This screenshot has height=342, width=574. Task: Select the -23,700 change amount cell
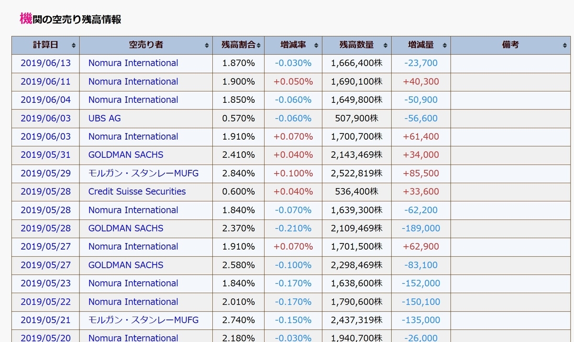click(x=421, y=63)
